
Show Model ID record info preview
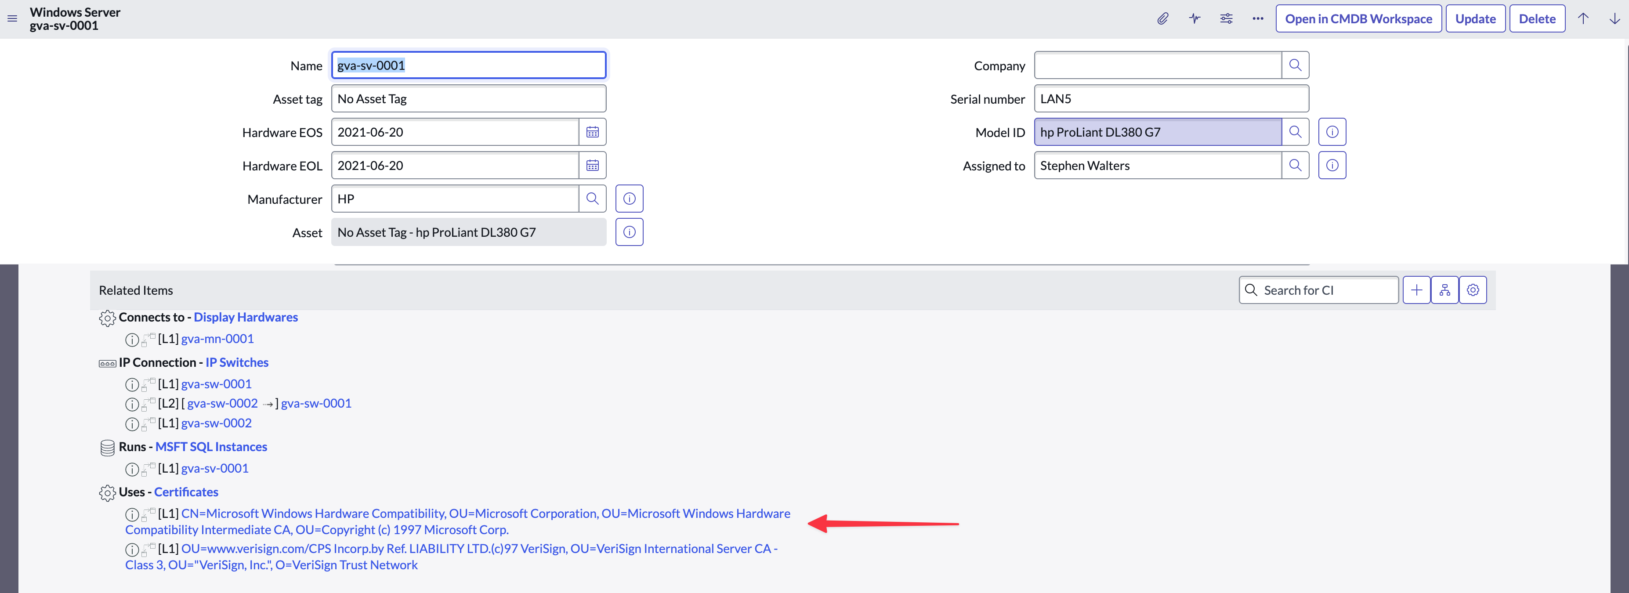point(1332,132)
